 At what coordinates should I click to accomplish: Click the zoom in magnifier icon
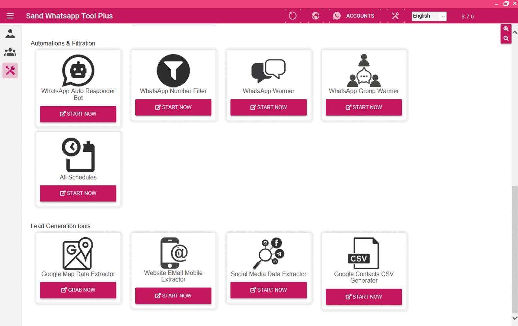506,29
